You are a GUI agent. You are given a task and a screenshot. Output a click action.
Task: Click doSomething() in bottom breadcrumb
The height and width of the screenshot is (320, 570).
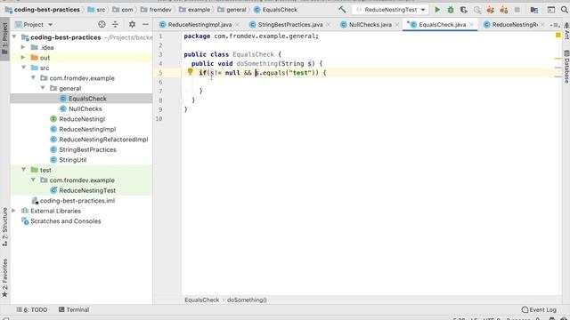click(247, 300)
